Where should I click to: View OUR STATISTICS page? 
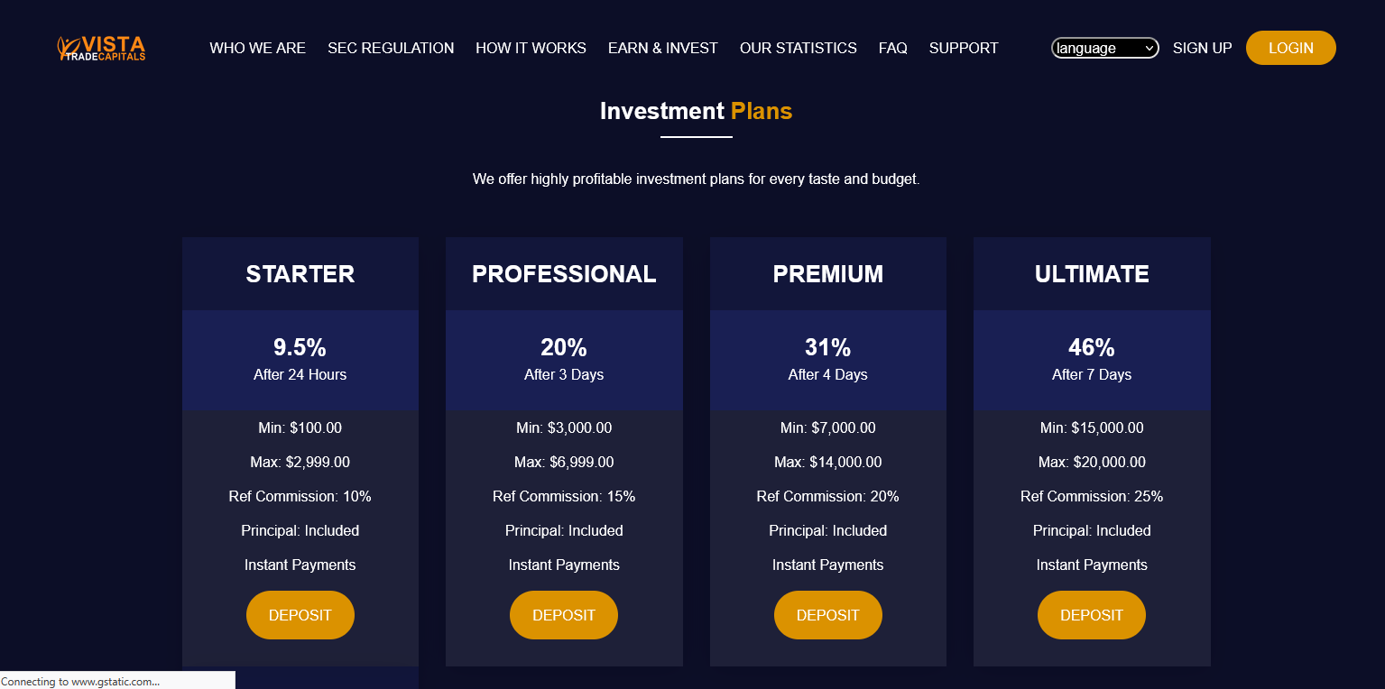coord(799,48)
